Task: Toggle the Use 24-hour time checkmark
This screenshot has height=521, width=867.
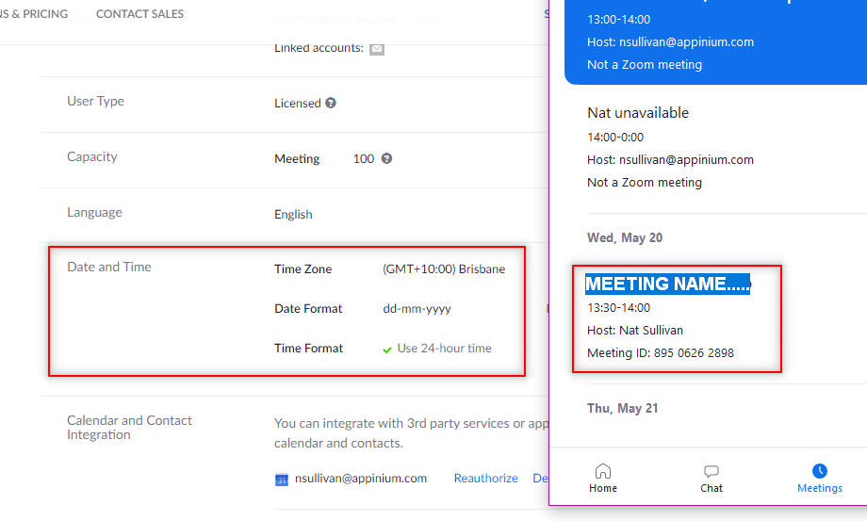Action: (x=387, y=350)
